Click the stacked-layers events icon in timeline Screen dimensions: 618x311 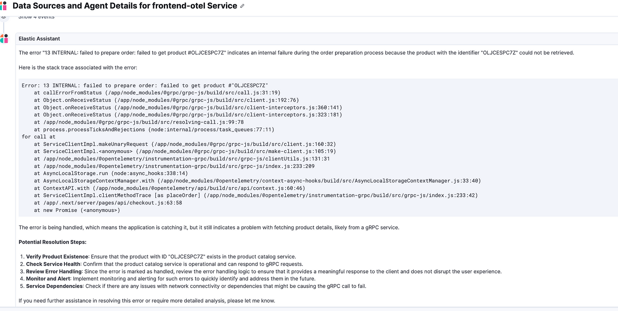4,17
